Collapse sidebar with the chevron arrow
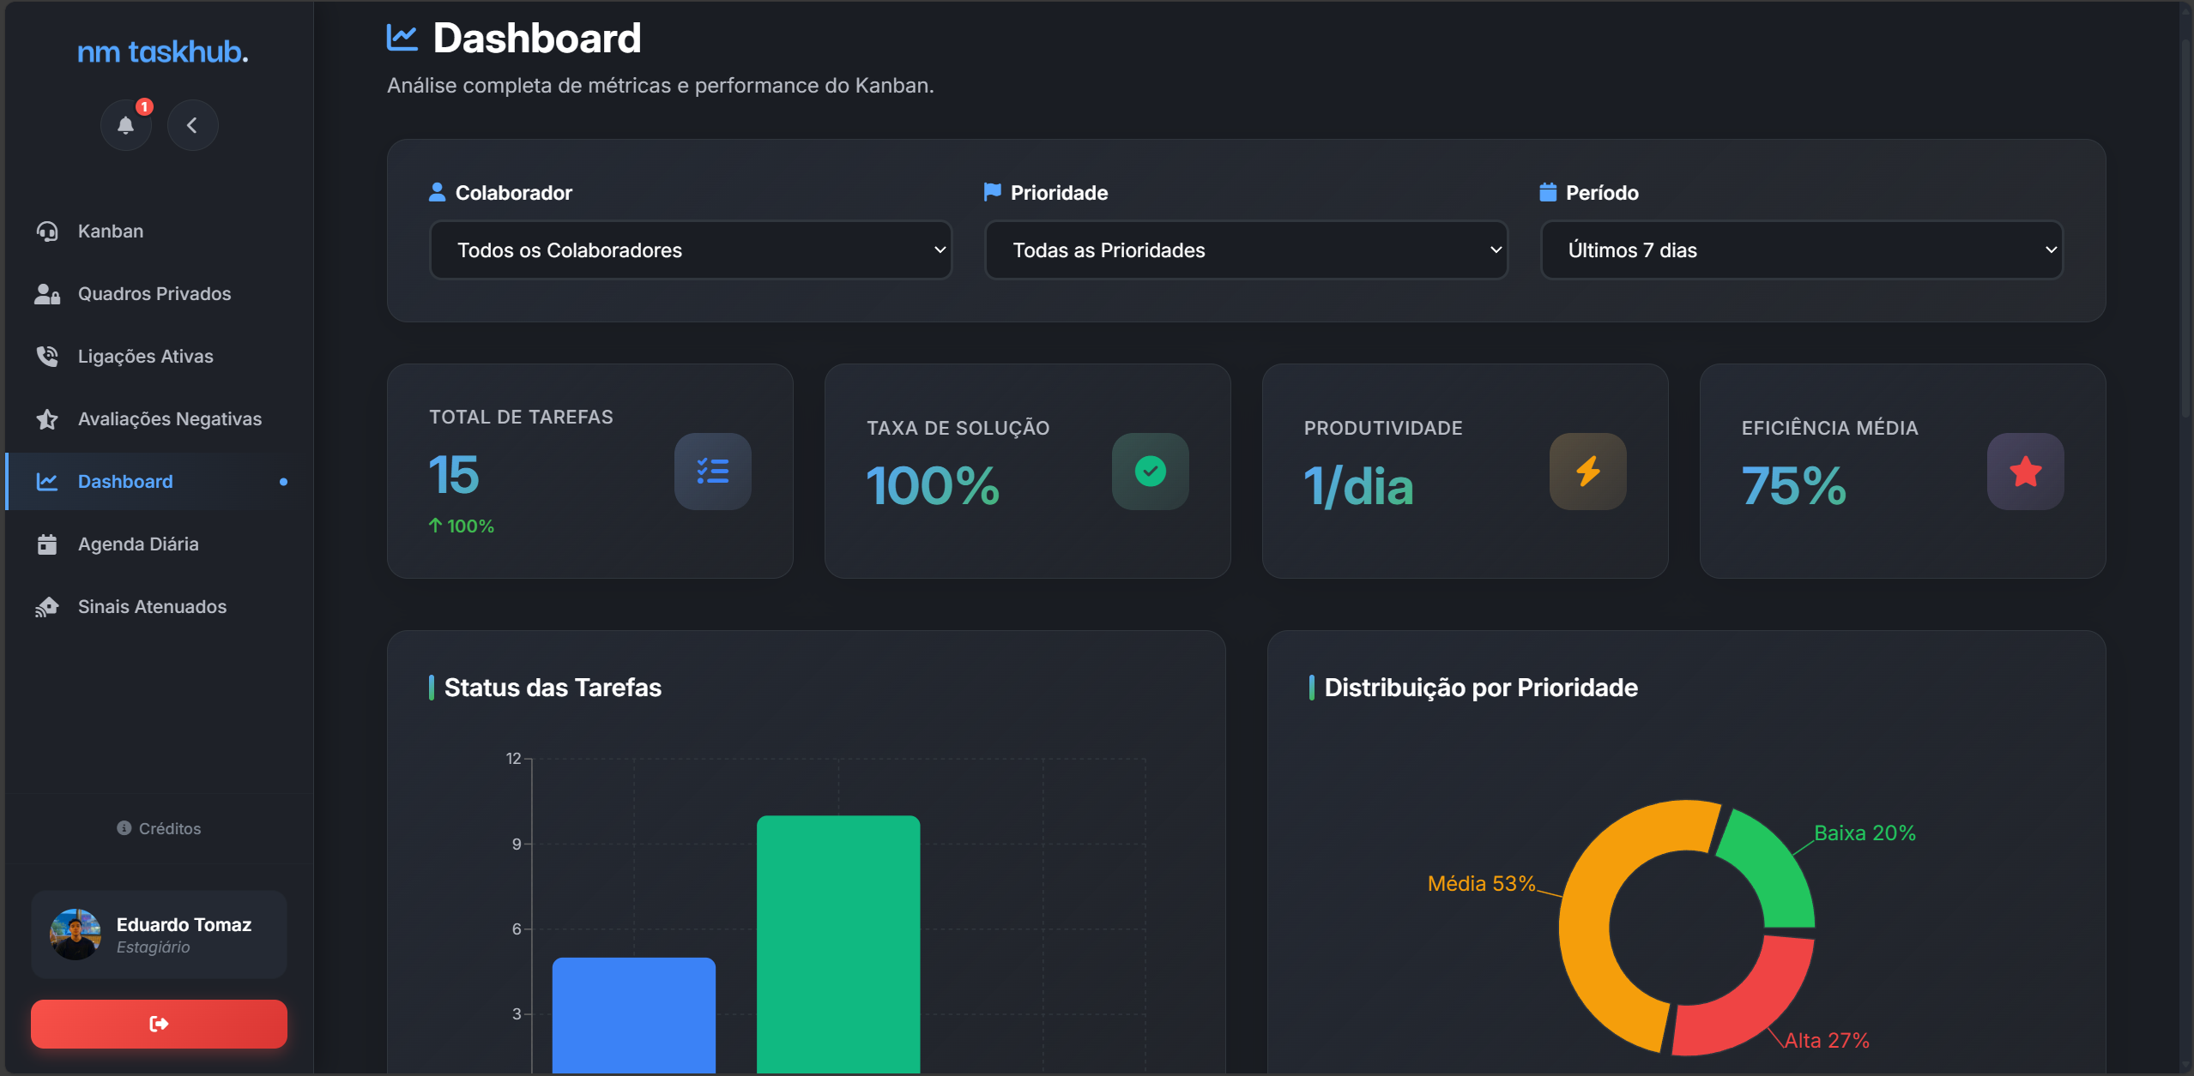Screen dimensions: 2194x1076 click(x=192, y=126)
